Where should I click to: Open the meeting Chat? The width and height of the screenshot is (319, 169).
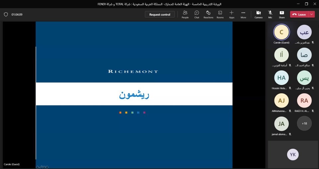pos(196,14)
